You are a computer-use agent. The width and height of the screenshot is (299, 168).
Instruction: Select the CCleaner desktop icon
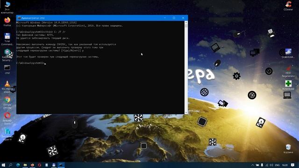click(x=288, y=6)
